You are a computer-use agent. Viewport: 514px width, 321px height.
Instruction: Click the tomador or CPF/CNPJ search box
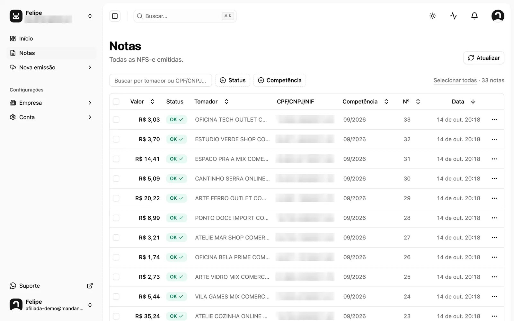[161, 80]
